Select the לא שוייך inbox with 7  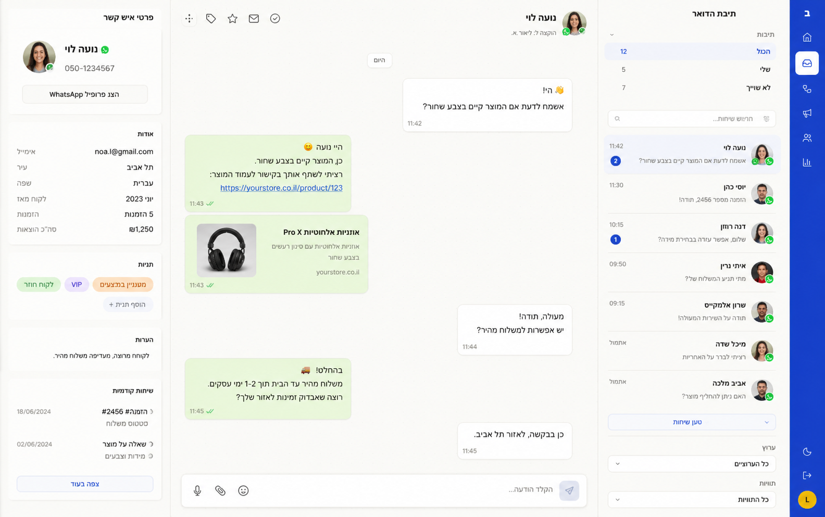coord(690,87)
